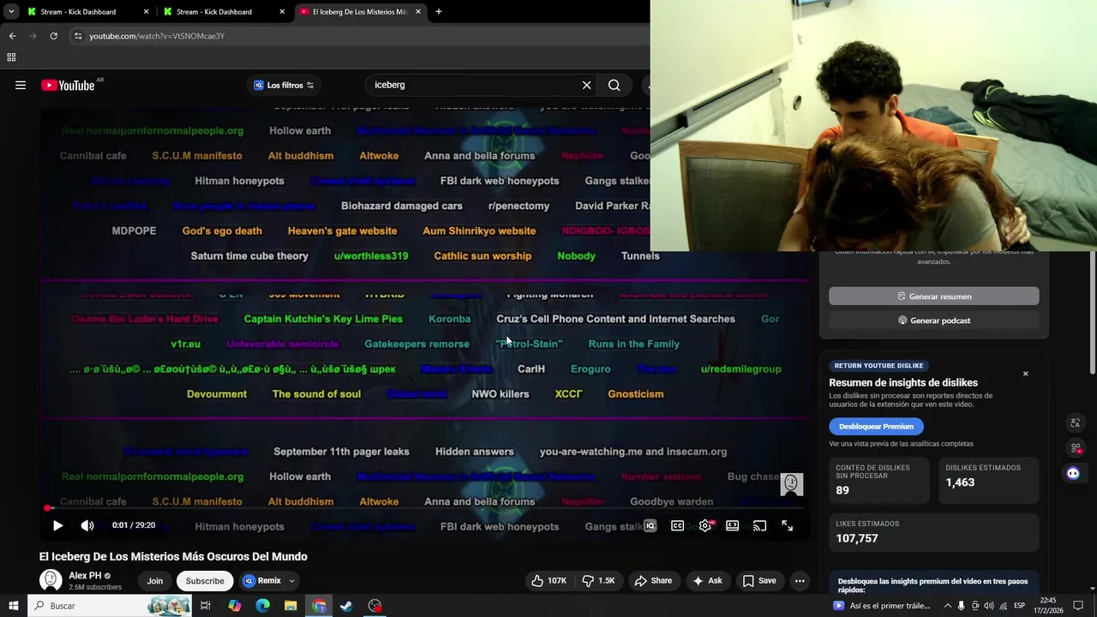The height and width of the screenshot is (617, 1097).
Task: Launch Copilot from the taskbar
Action: 235,606
